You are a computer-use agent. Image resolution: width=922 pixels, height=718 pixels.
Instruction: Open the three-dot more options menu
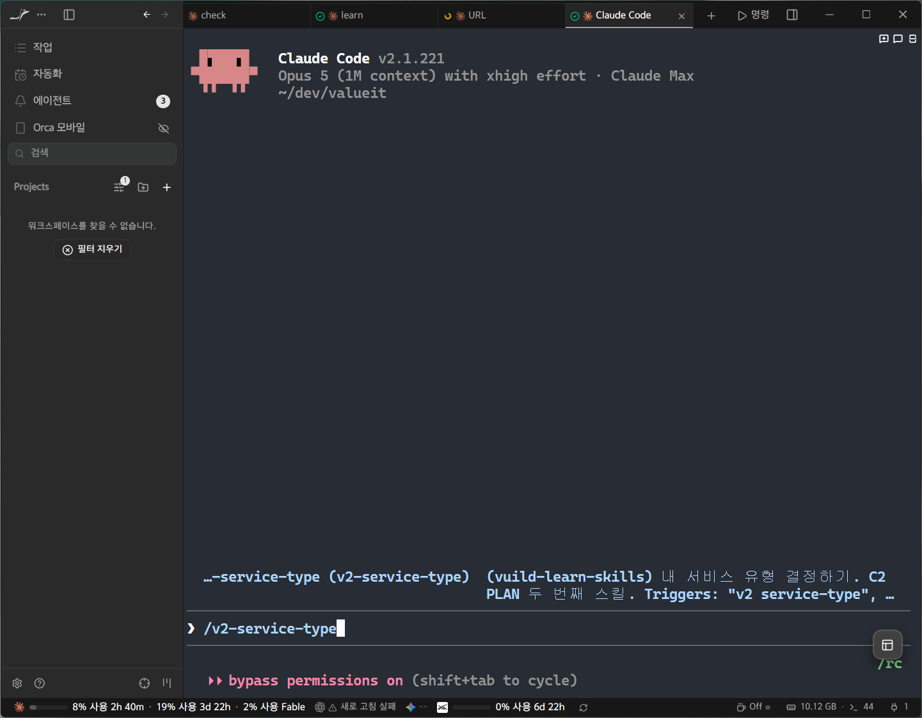coord(42,15)
